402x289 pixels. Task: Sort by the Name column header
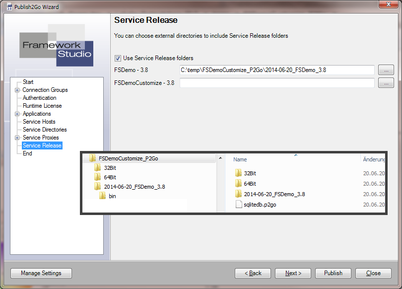240,159
